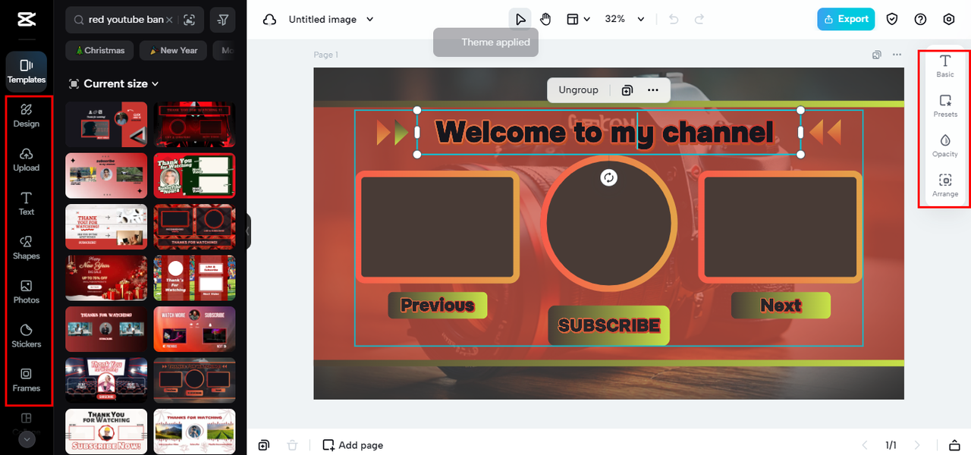Click the search-by-image icon in search box

[190, 20]
